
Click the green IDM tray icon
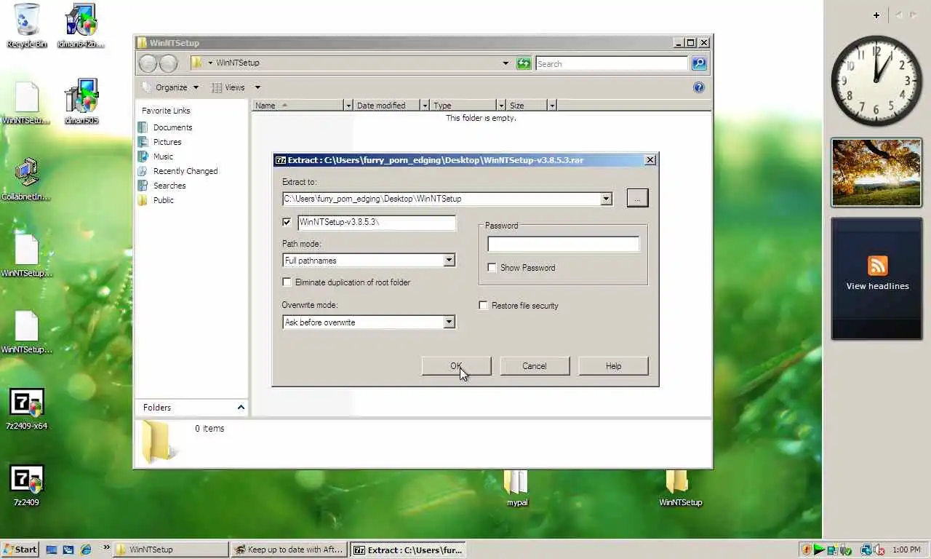[x=819, y=550]
